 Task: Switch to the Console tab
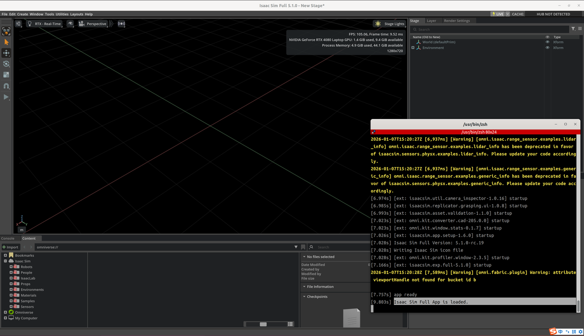coord(8,238)
